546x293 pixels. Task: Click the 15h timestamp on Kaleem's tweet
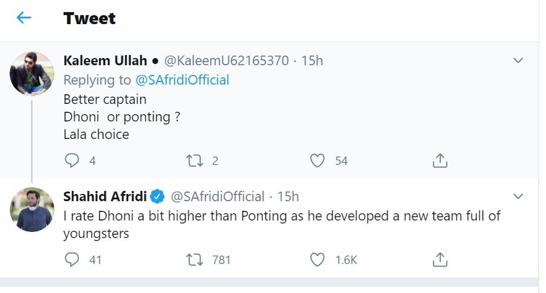click(x=312, y=60)
